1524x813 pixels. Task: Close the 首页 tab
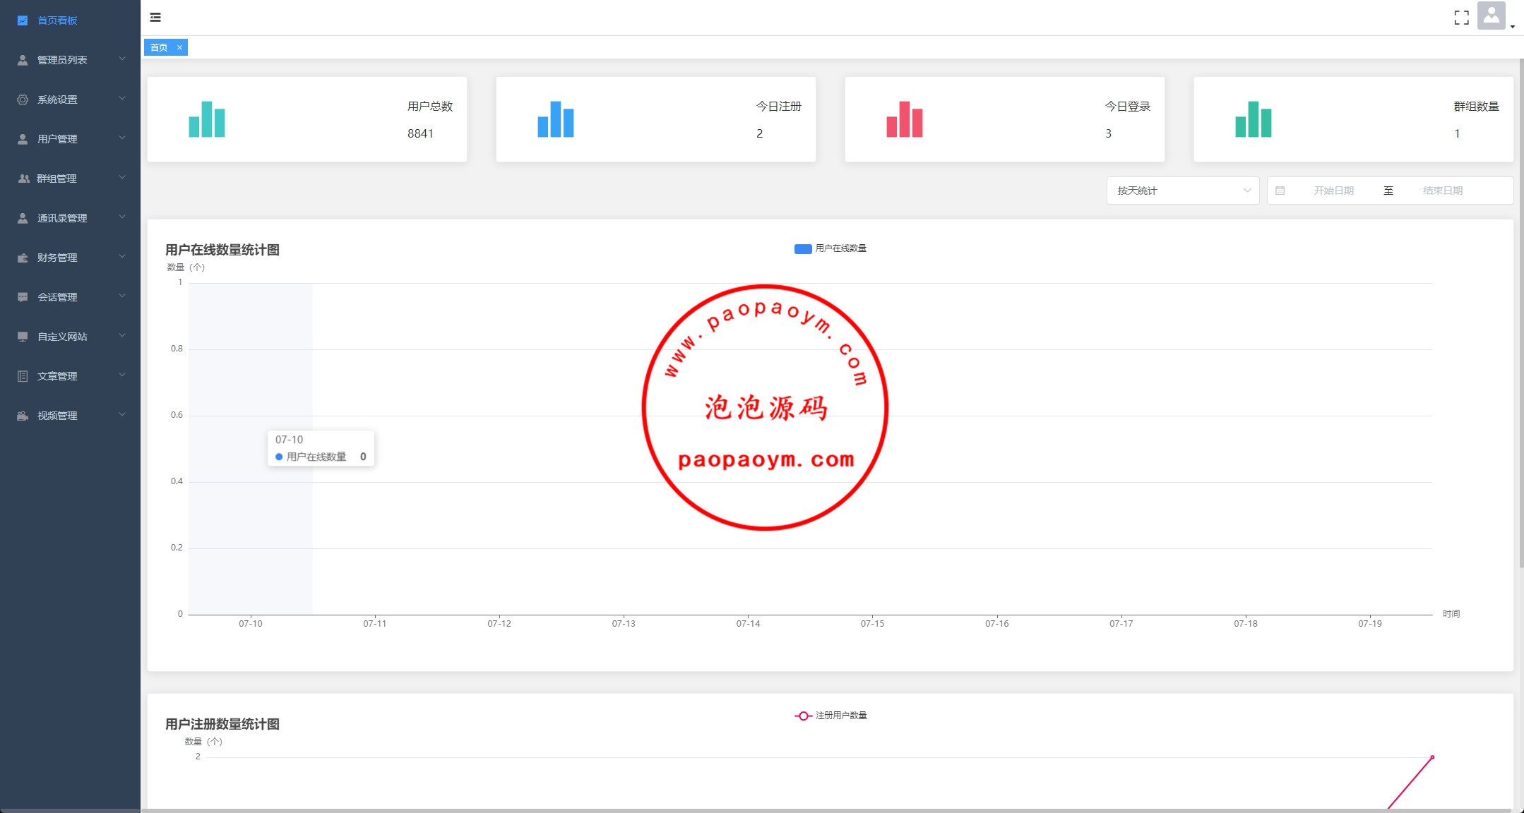180,47
